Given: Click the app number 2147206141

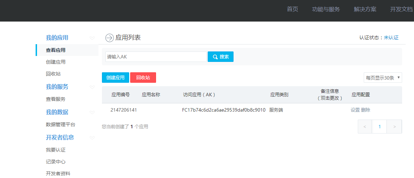Looking at the screenshot, I should [x=124, y=110].
